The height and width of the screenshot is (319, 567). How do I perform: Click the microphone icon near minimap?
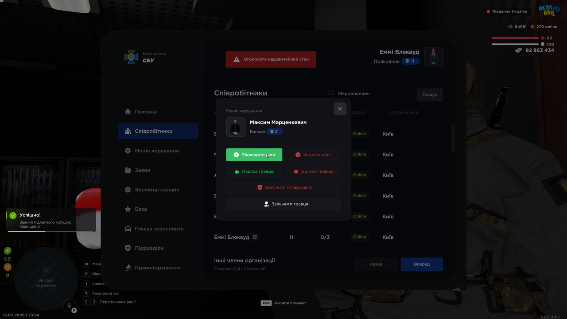pos(69,305)
